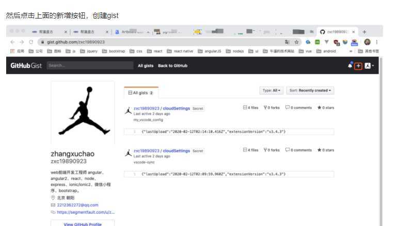
Task: Click email link 2212362272@qq.com
Action: click(77, 205)
